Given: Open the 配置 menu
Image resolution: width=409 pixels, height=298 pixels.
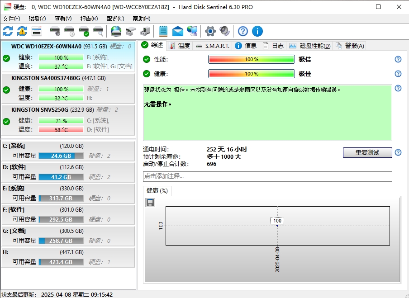Looking at the screenshot, I should coord(115,19).
